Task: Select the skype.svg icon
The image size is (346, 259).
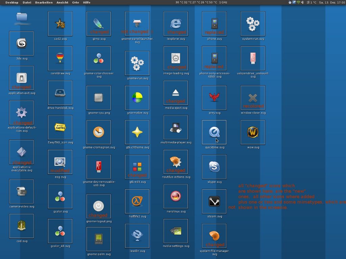Action: 214,167
